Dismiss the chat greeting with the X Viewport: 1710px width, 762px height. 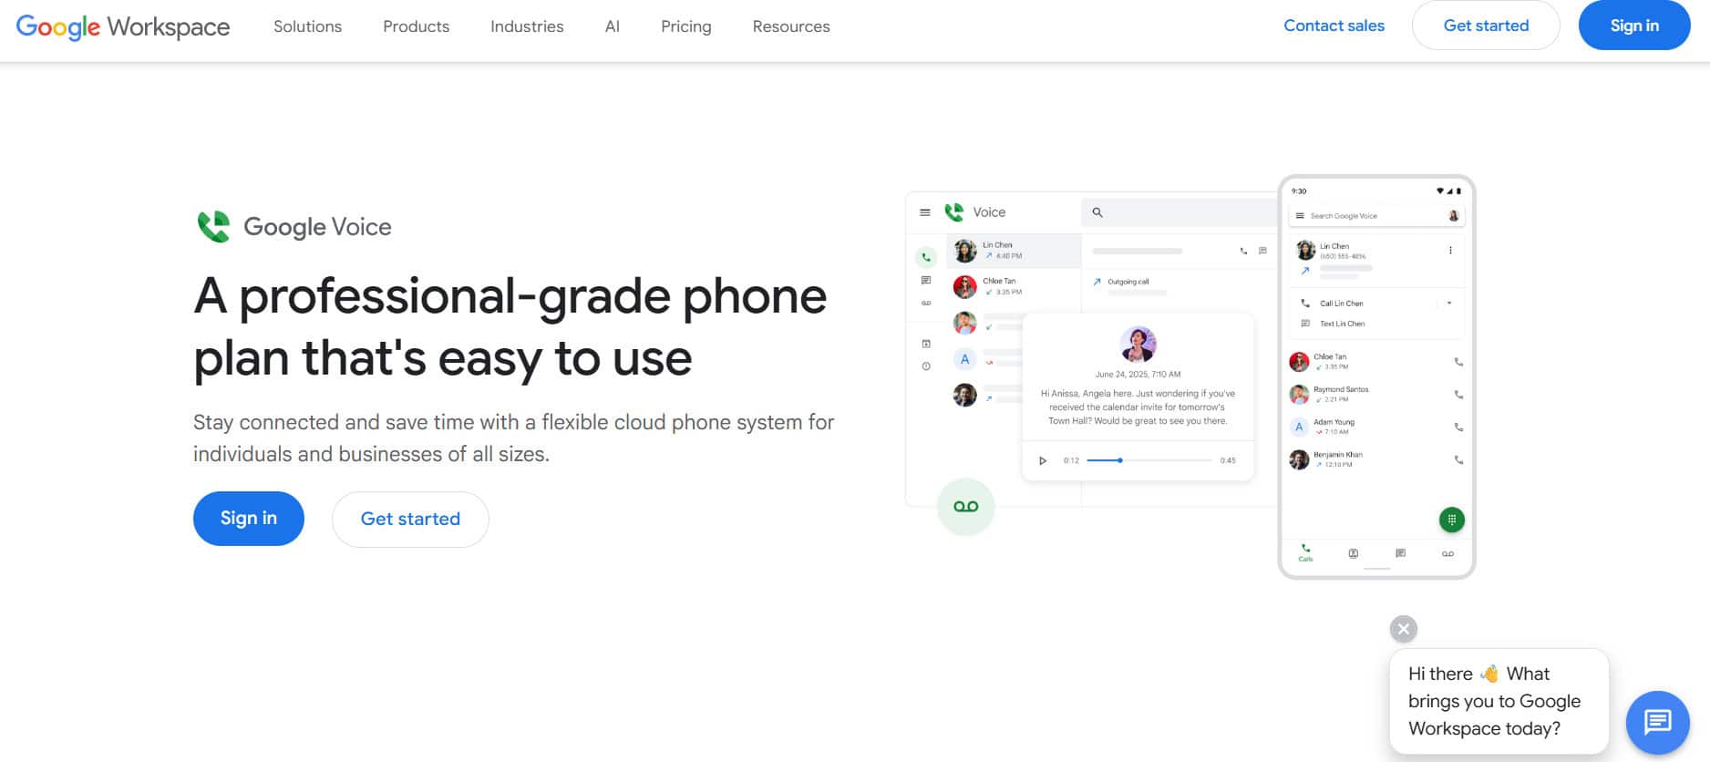tap(1404, 629)
